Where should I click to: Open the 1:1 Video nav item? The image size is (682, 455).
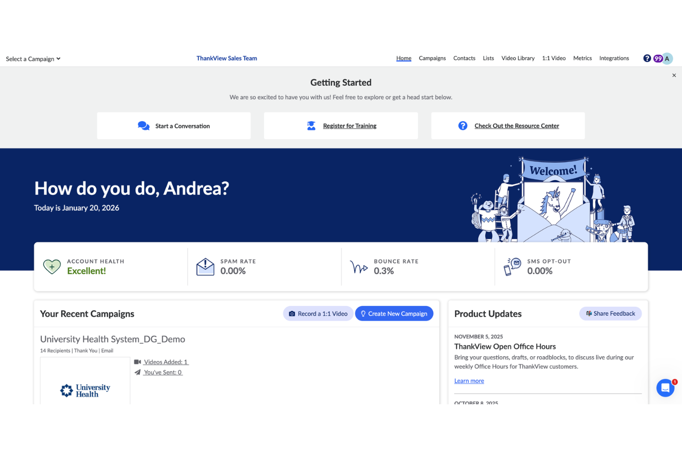(x=554, y=58)
